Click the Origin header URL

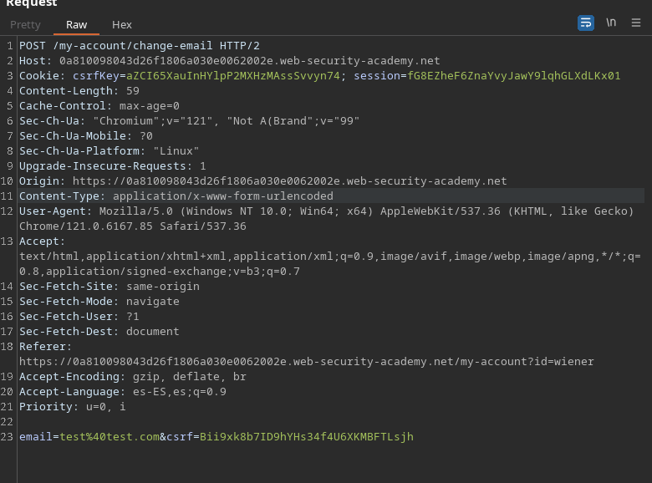click(x=289, y=181)
